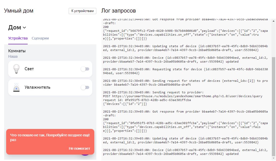Click the {"devices":[{"id":"2"}]} log line

(125, 104)
